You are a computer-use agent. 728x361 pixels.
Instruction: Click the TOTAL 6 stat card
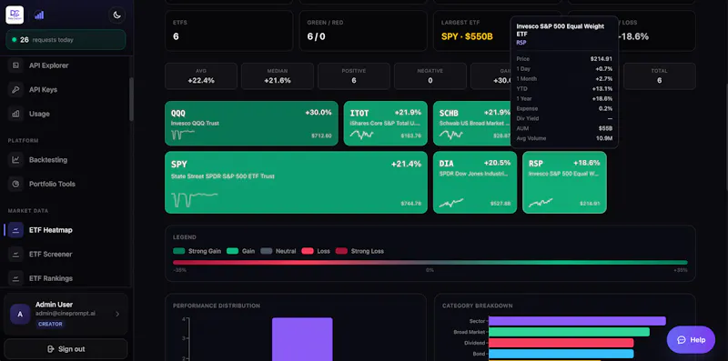point(659,76)
